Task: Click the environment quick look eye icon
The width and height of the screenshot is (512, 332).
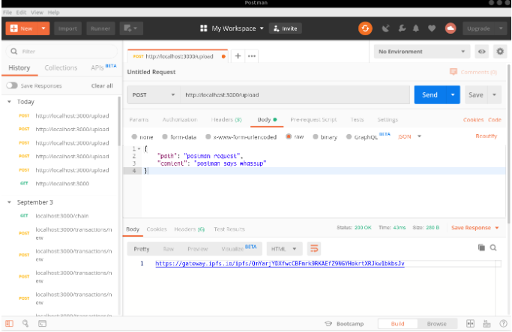Action: tap(481, 52)
